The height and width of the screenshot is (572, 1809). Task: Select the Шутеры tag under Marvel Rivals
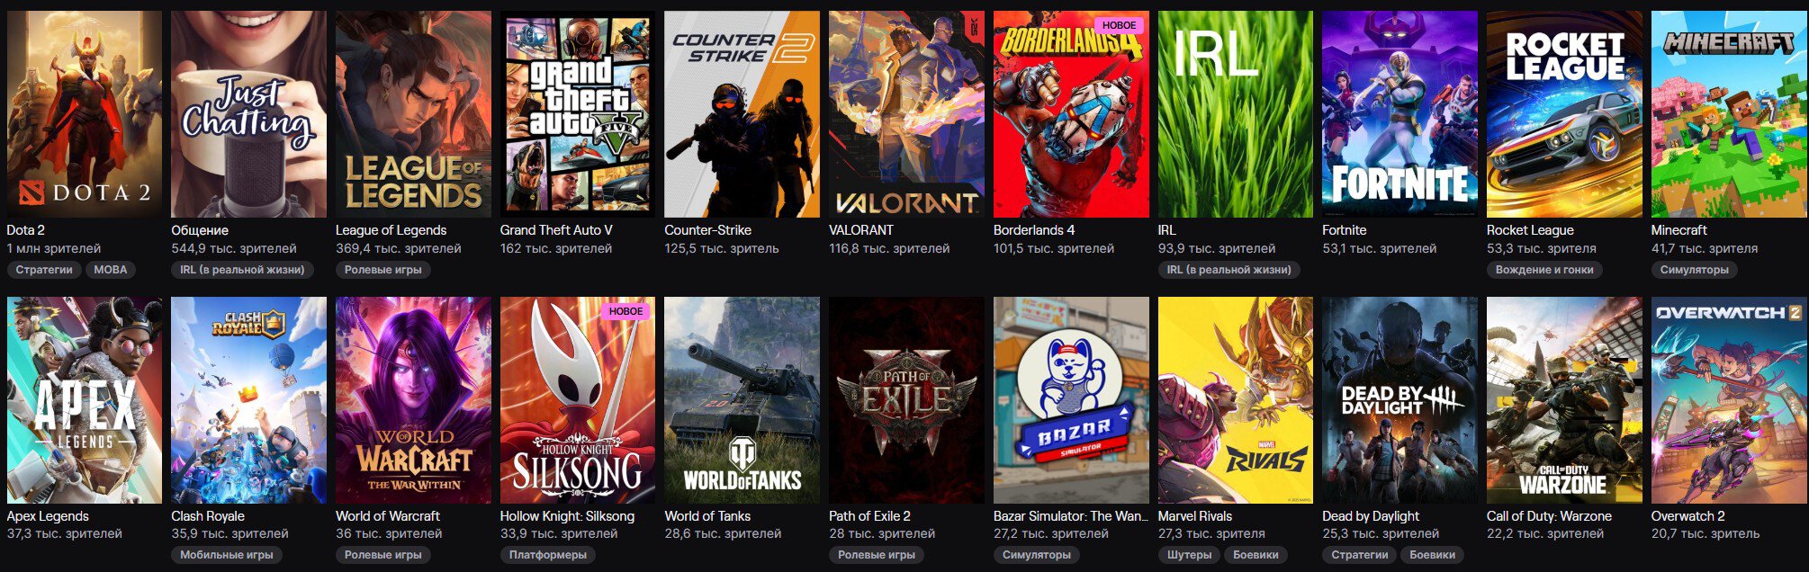click(1190, 555)
